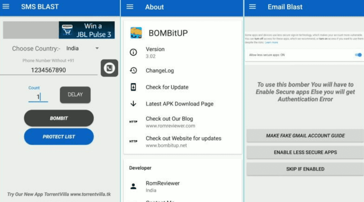This screenshot has height=202, width=364.
Task: Tap the Amazon cart icon in ad banner
Action: point(67,30)
